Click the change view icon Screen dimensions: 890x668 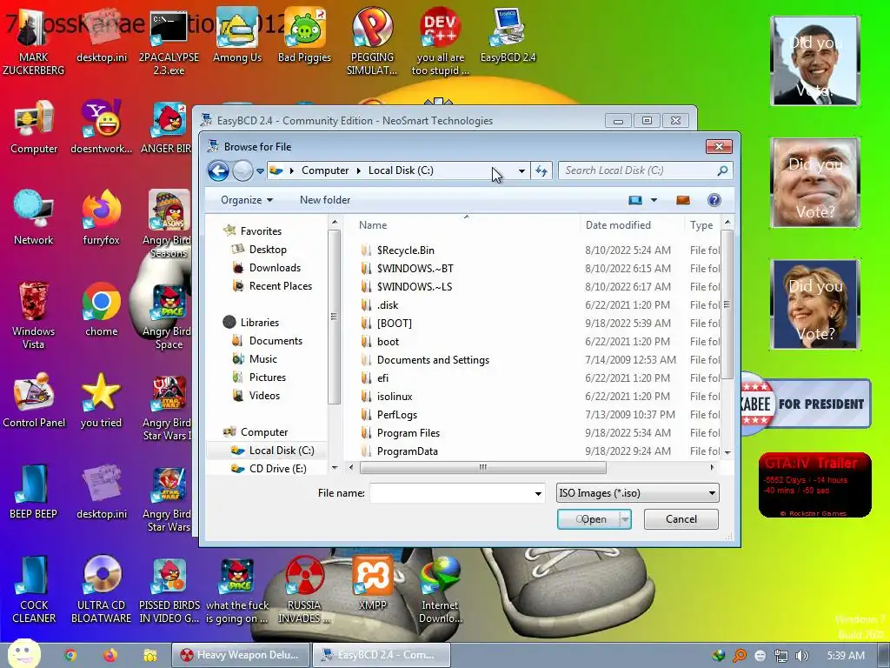(x=635, y=200)
